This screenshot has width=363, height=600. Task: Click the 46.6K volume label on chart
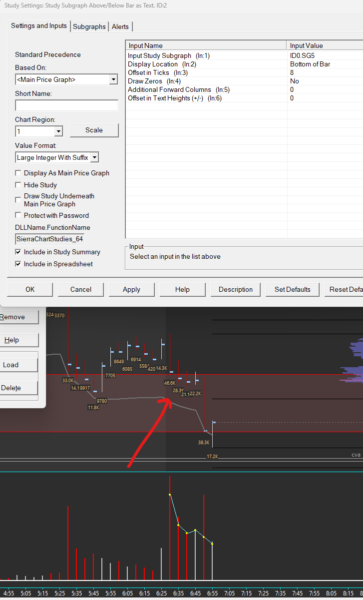click(x=170, y=383)
